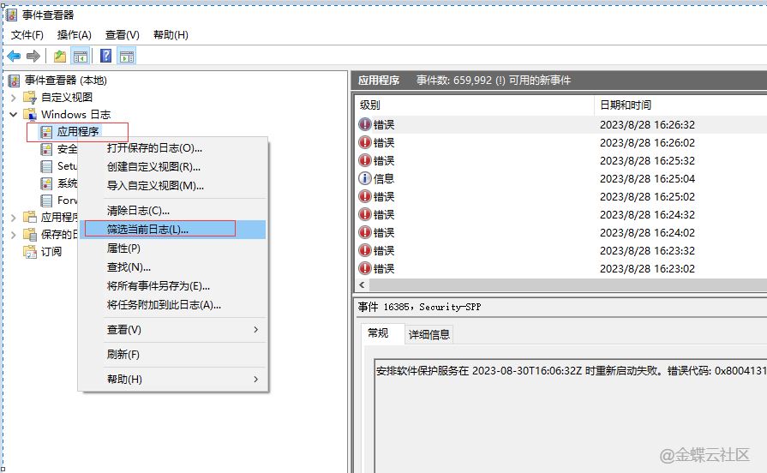Click the Back arrow toolbar icon
Image resolution: width=767 pixels, height=473 pixels.
pos(14,57)
